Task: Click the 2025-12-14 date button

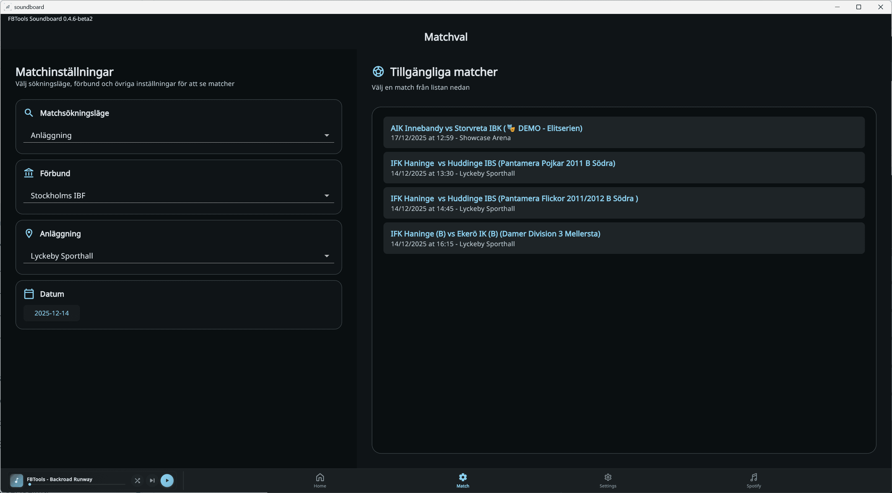Action: click(x=52, y=313)
